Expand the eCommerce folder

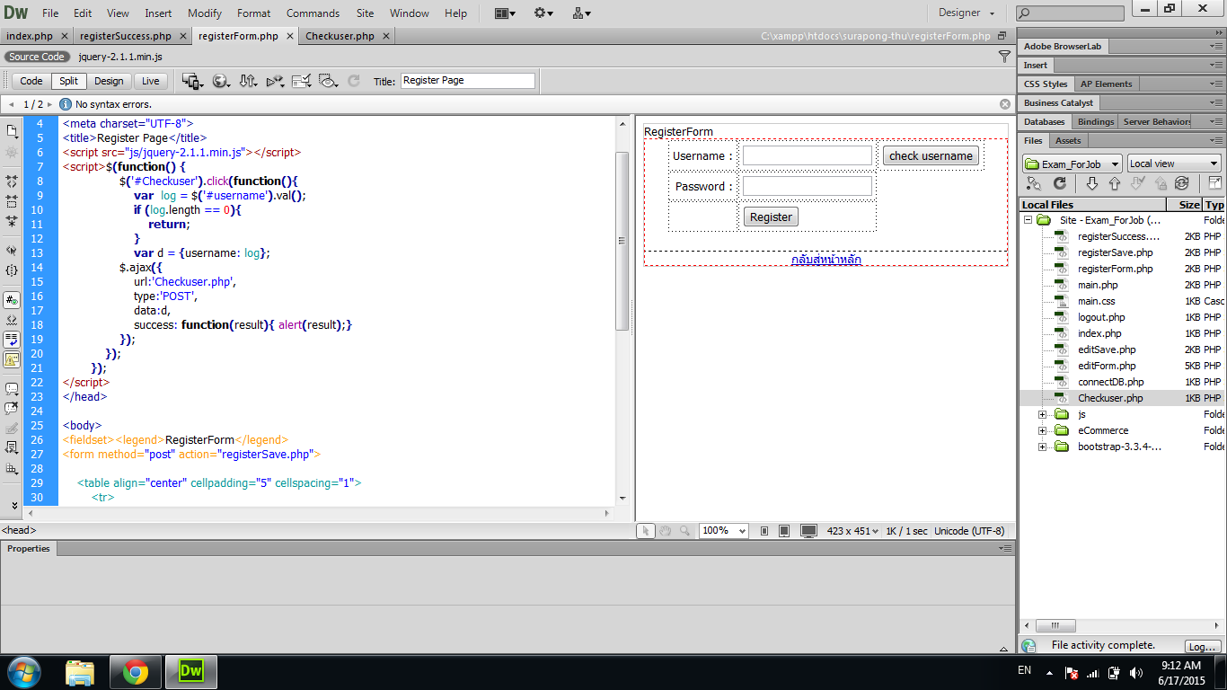tap(1042, 430)
